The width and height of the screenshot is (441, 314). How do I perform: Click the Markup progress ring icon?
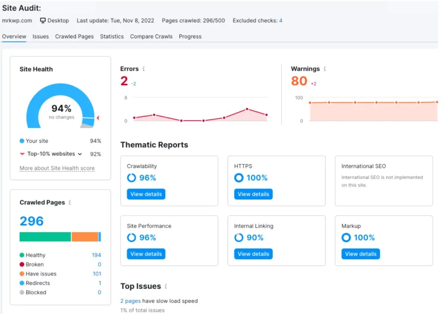346,237
